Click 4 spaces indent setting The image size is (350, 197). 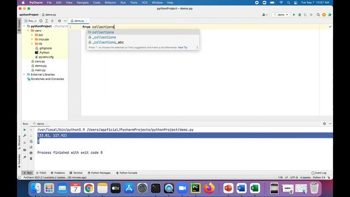click(305, 177)
